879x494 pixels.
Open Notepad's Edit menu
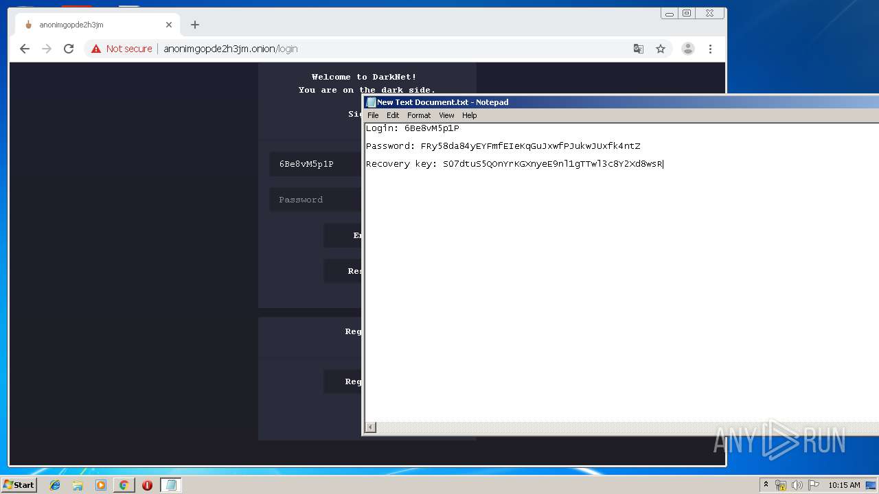[393, 115]
